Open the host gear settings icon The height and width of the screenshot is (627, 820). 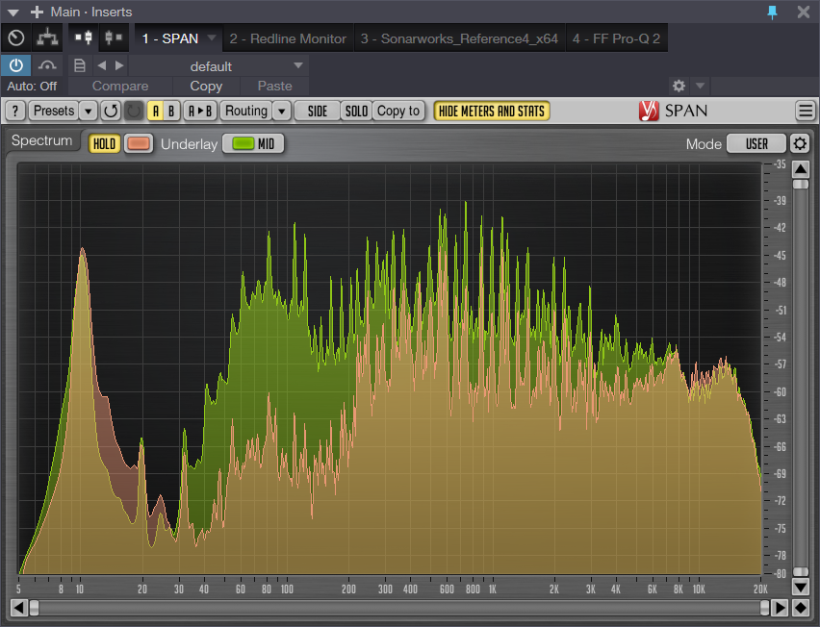(679, 86)
